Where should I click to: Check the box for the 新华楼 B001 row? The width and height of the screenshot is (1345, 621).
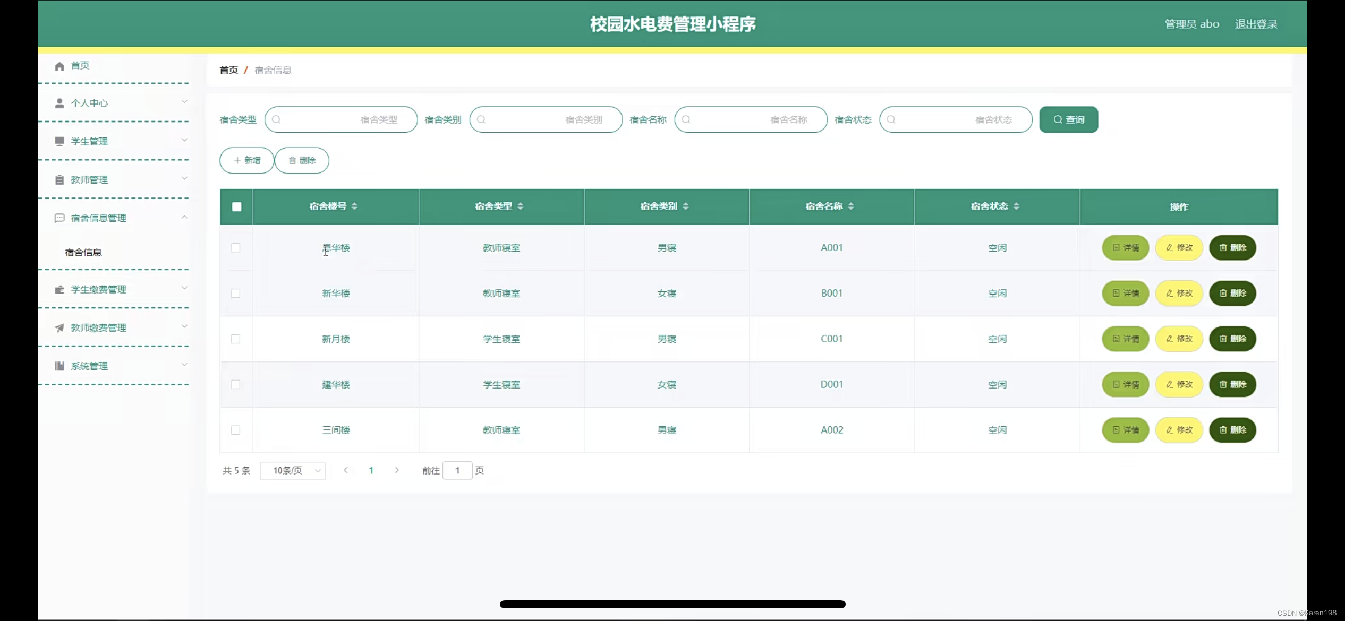[x=236, y=294]
